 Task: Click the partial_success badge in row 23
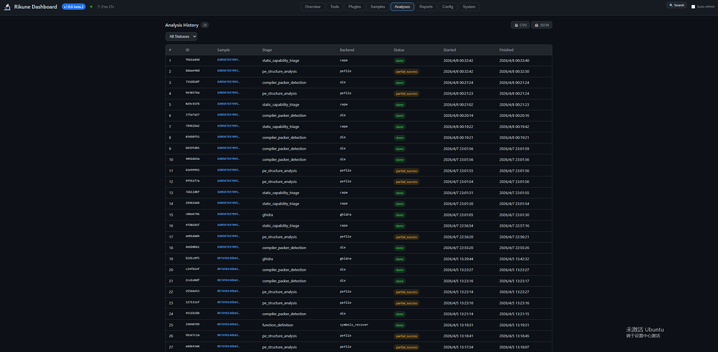click(x=406, y=303)
